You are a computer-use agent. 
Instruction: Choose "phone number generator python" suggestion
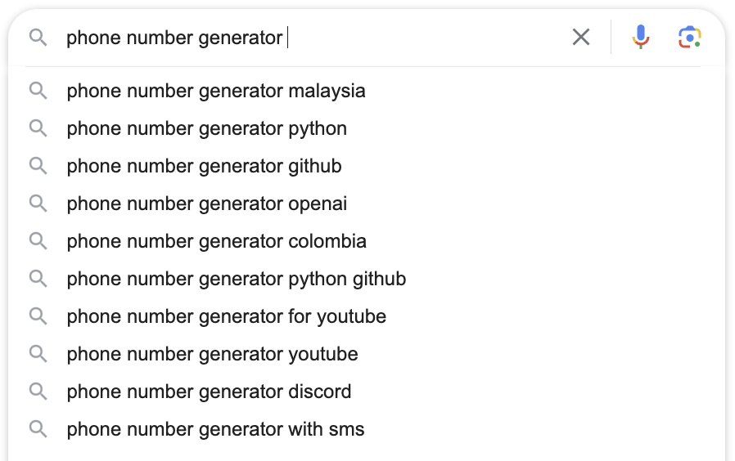[207, 128]
